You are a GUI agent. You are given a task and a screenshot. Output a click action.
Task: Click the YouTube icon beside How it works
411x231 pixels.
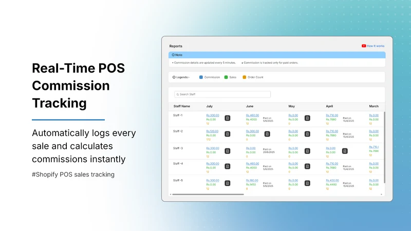(364, 46)
